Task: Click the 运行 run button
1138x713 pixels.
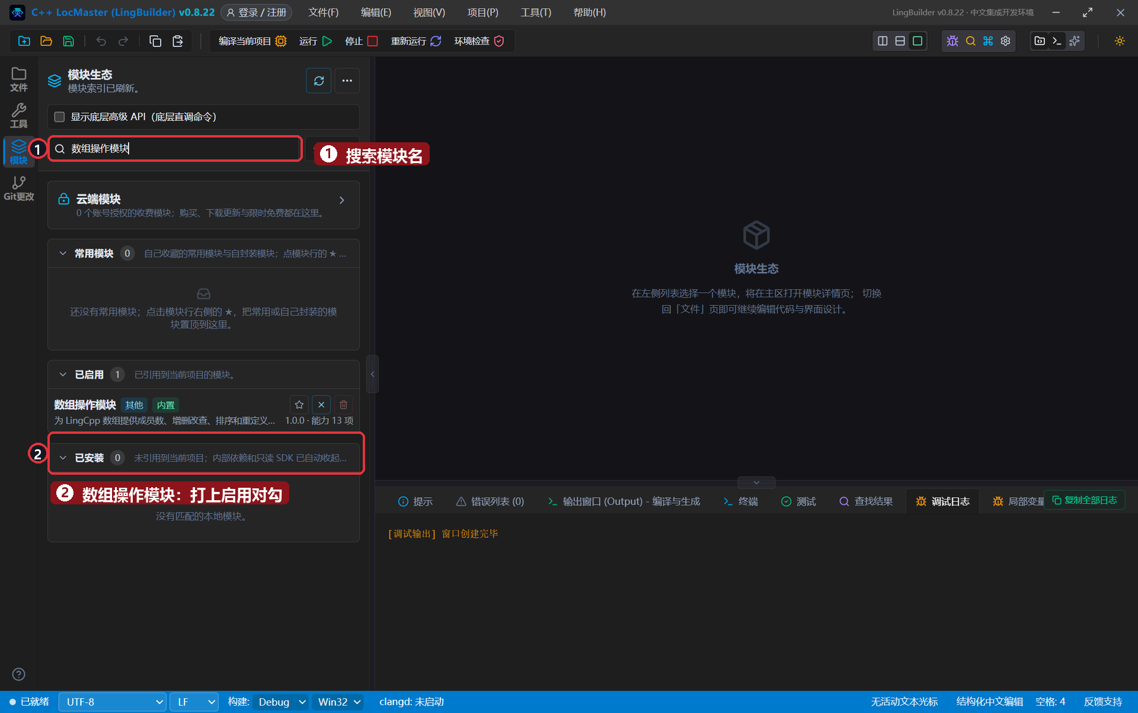Action: (315, 41)
